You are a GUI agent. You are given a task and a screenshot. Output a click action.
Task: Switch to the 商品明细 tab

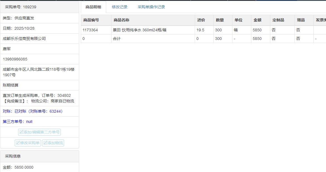(93, 7)
